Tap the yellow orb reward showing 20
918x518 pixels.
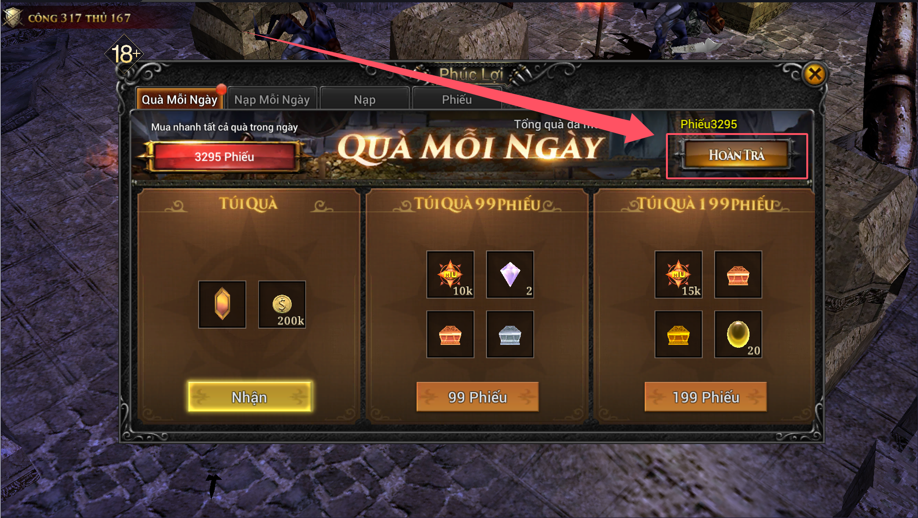(738, 334)
